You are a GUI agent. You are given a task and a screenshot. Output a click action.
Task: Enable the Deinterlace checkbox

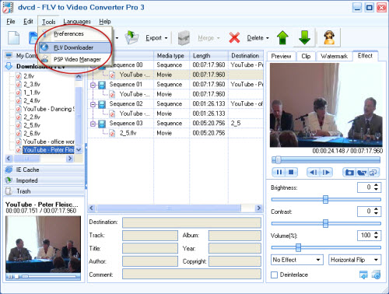click(x=274, y=275)
